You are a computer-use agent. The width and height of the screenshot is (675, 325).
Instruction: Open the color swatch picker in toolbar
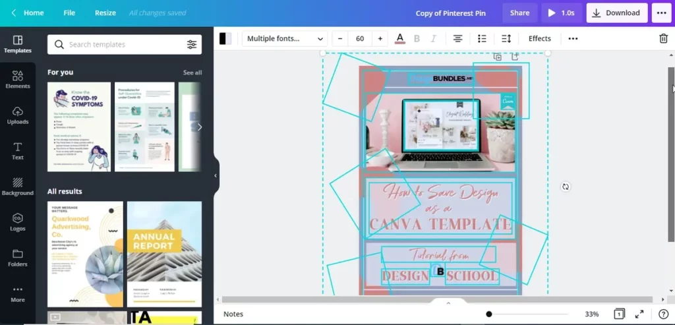pos(225,38)
